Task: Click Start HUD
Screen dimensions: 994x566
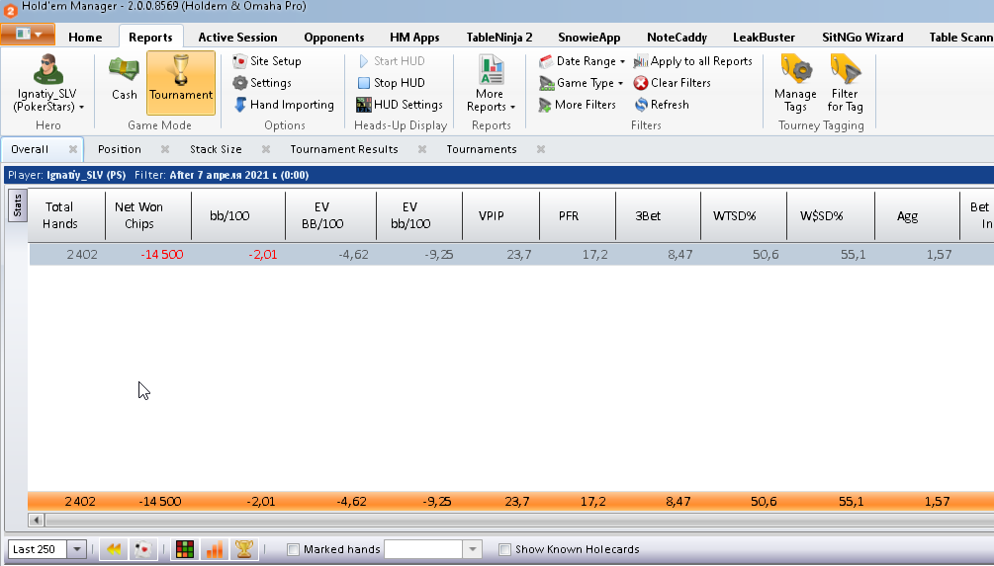Action: click(x=391, y=61)
